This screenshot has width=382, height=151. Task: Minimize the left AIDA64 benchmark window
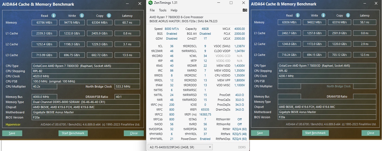[128, 4]
